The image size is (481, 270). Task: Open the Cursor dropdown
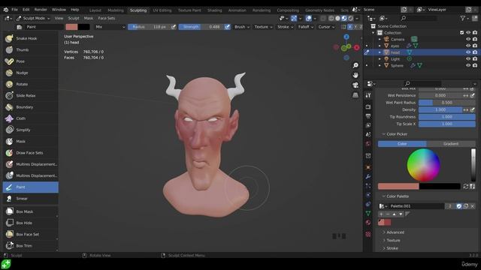point(326,27)
